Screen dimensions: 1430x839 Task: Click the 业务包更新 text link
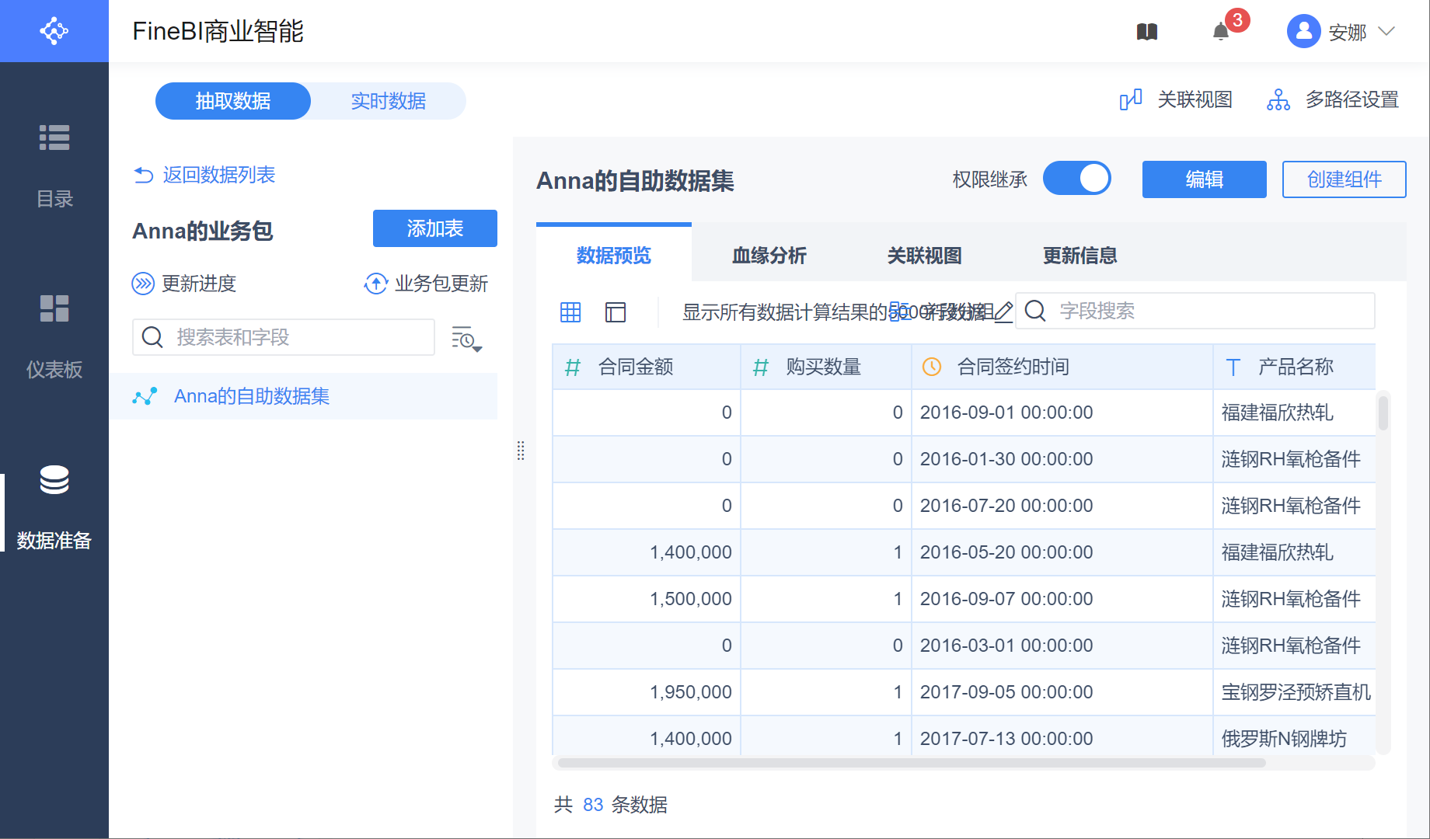[441, 284]
